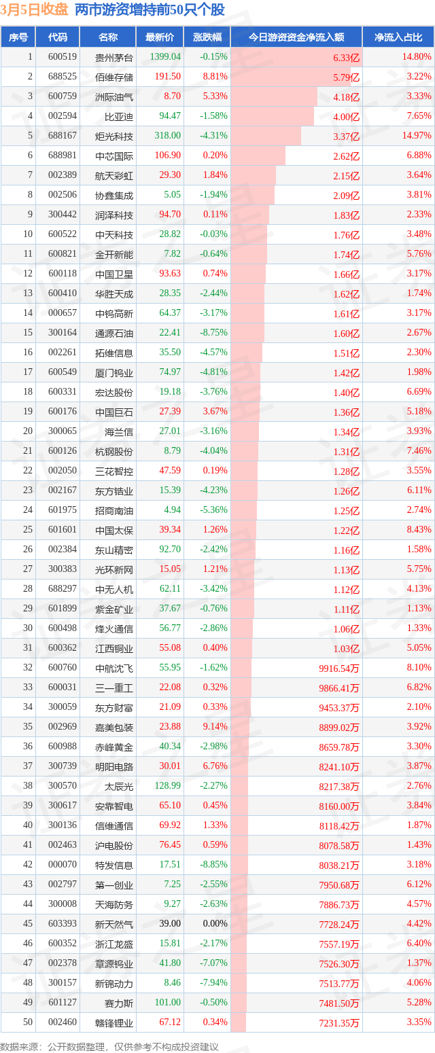
Task: Select the 紫金矿业 stock name
Action: point(114,609)
